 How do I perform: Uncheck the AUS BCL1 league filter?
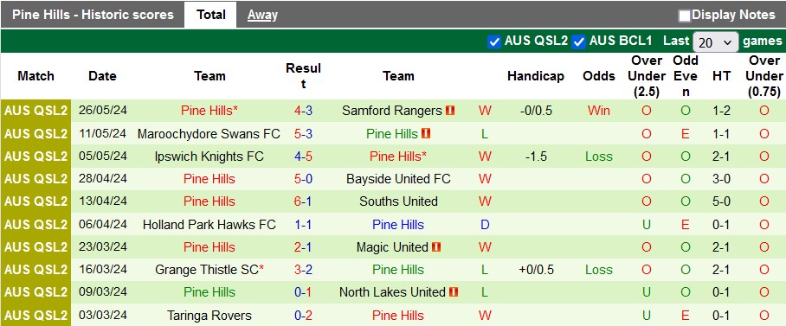(578, 42)
